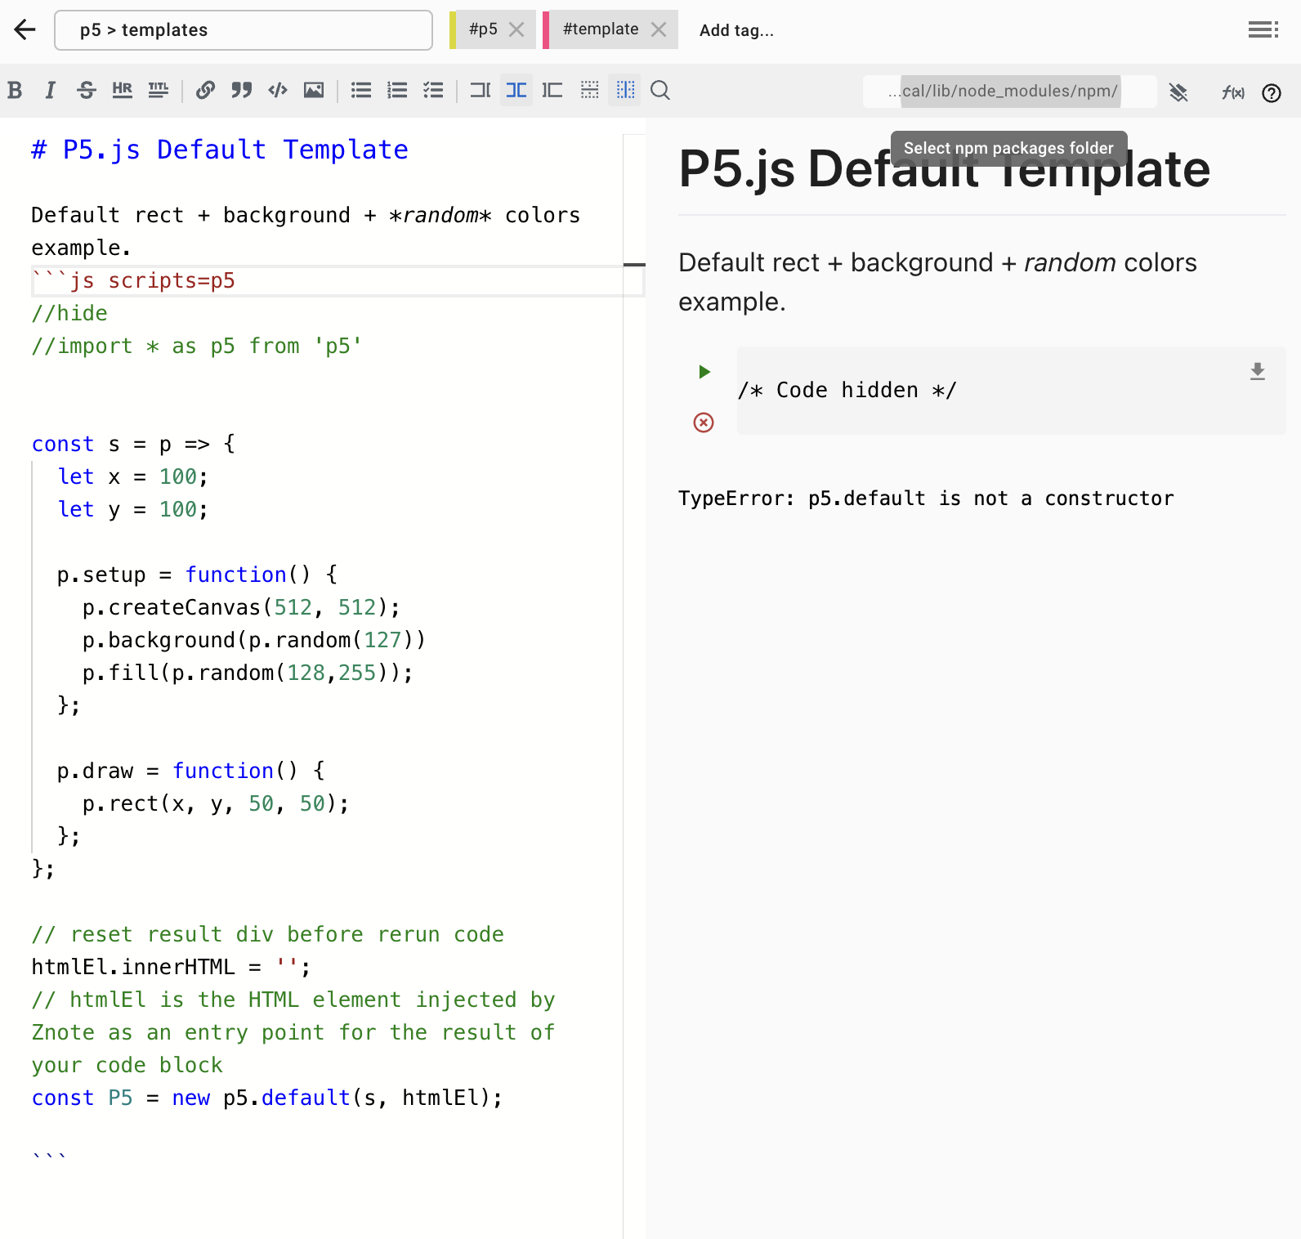Open the hamburger menu at top right
The image size is (1301, 1239).
(1263, 30)
